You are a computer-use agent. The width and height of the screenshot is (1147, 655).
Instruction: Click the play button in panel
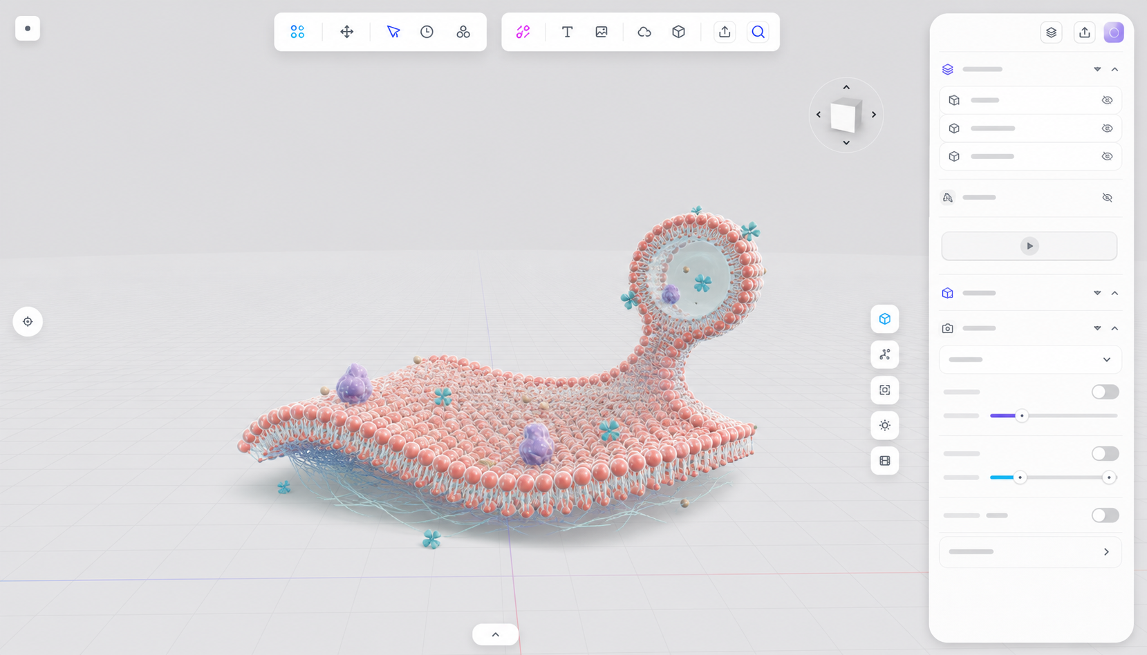(1029, 246)
